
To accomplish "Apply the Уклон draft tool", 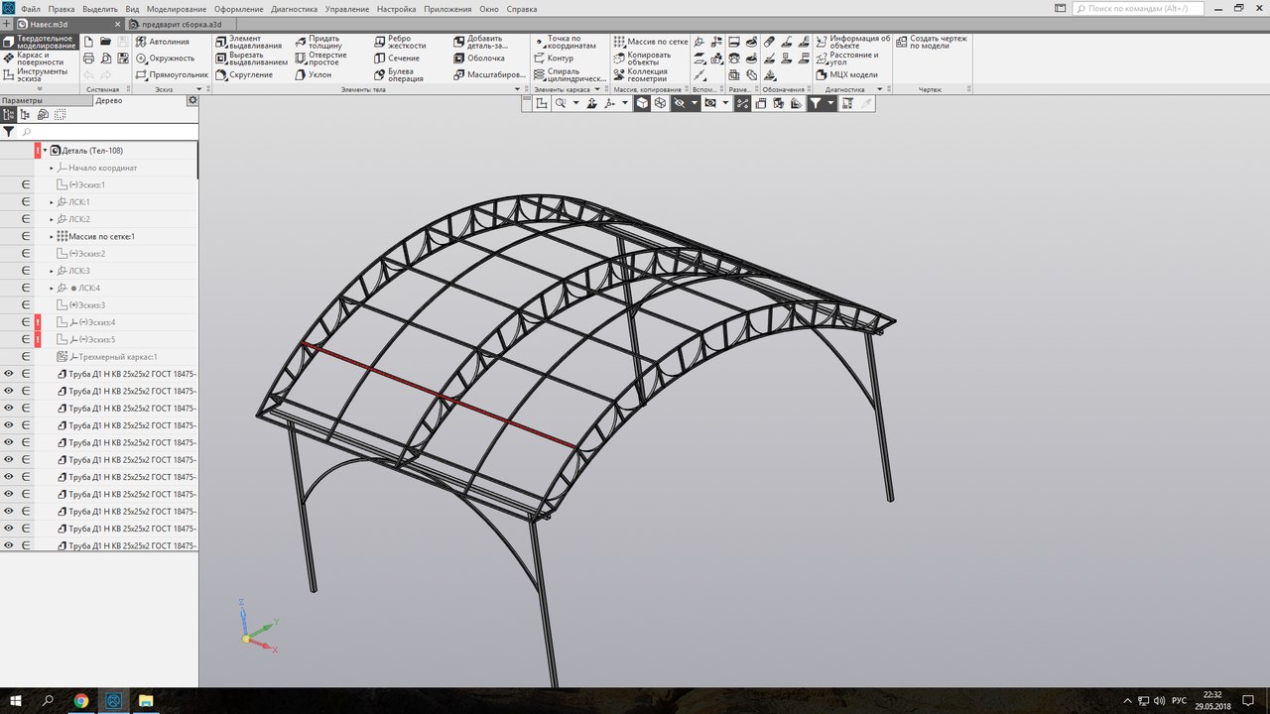I will tap(313, 74).
